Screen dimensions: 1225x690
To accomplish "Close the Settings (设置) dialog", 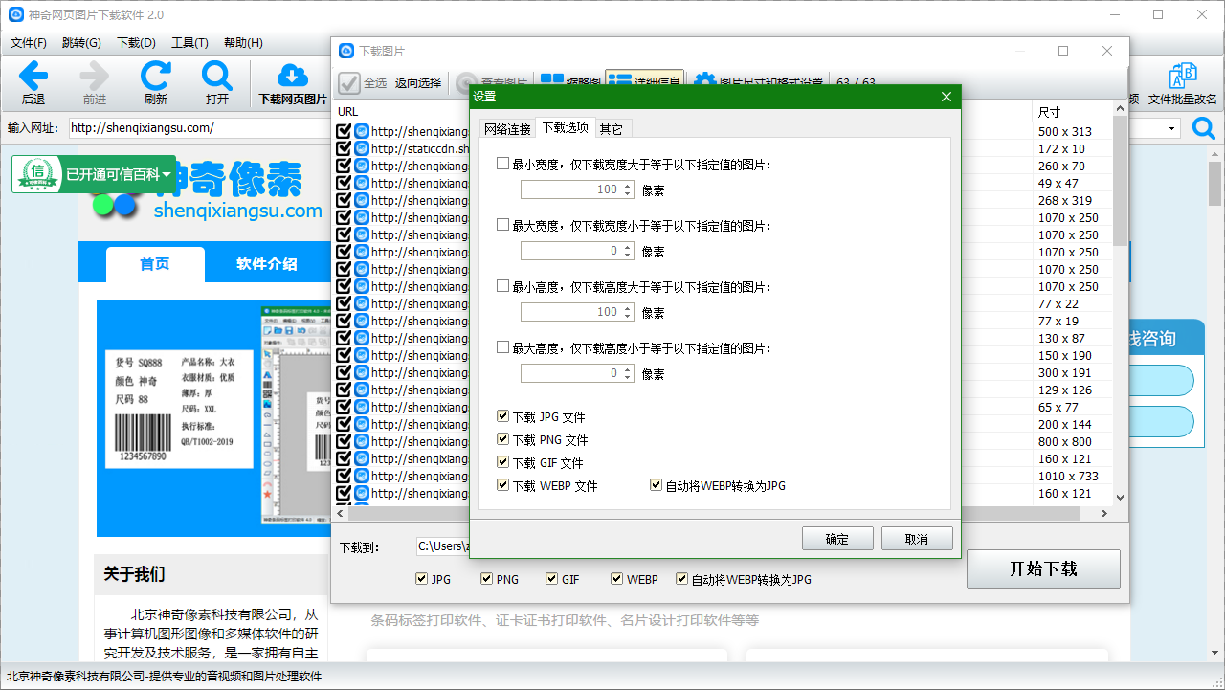I will pyautogui.click(x=947, y=97).
